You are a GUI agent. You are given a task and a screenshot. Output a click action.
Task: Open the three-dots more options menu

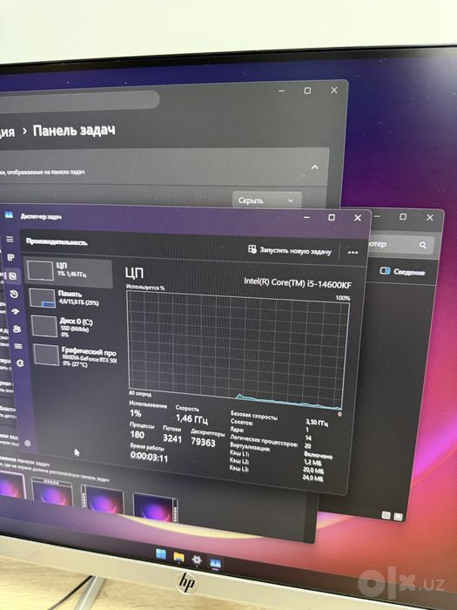pyautogui.click(x=353, y=253)
